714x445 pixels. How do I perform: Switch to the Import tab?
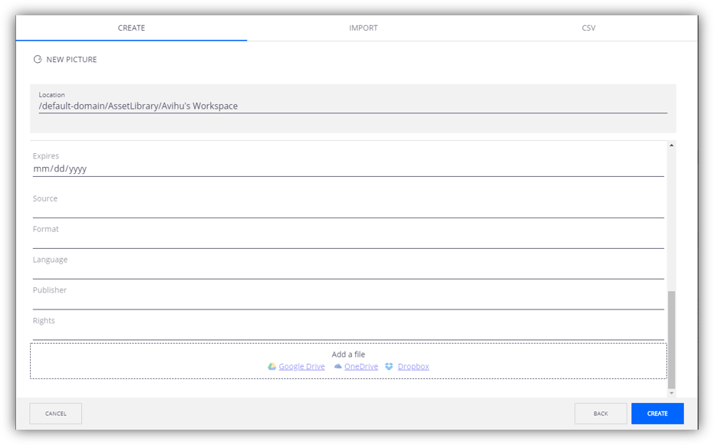point(363,28)
